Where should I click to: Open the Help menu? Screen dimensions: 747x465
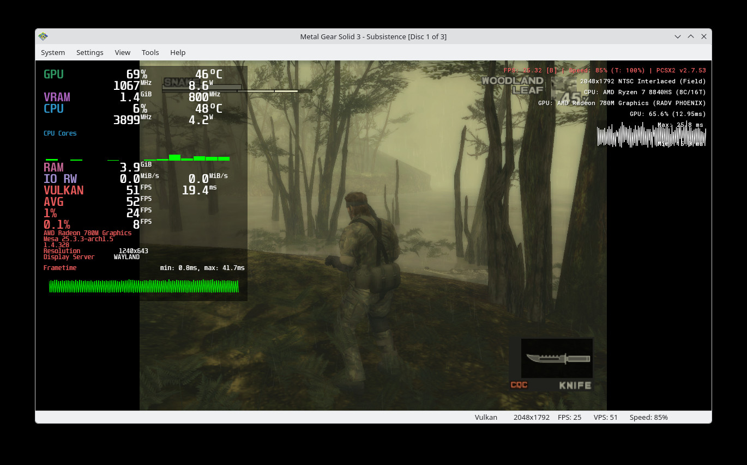tap(178, 52)
